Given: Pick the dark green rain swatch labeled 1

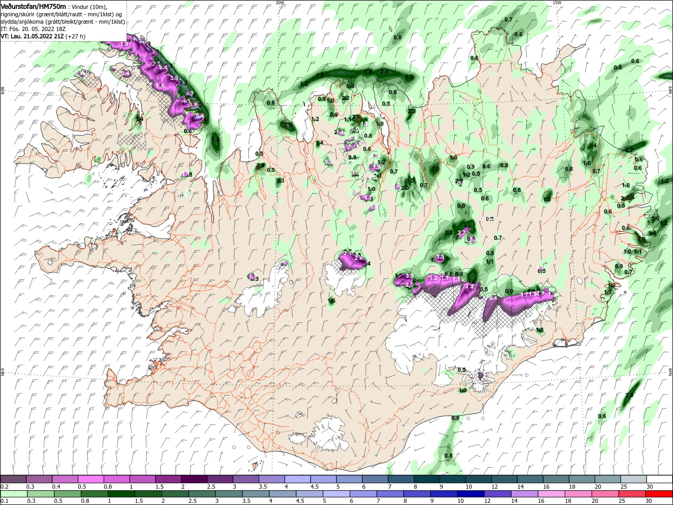Looking at the screenshot, I should 121,494.
